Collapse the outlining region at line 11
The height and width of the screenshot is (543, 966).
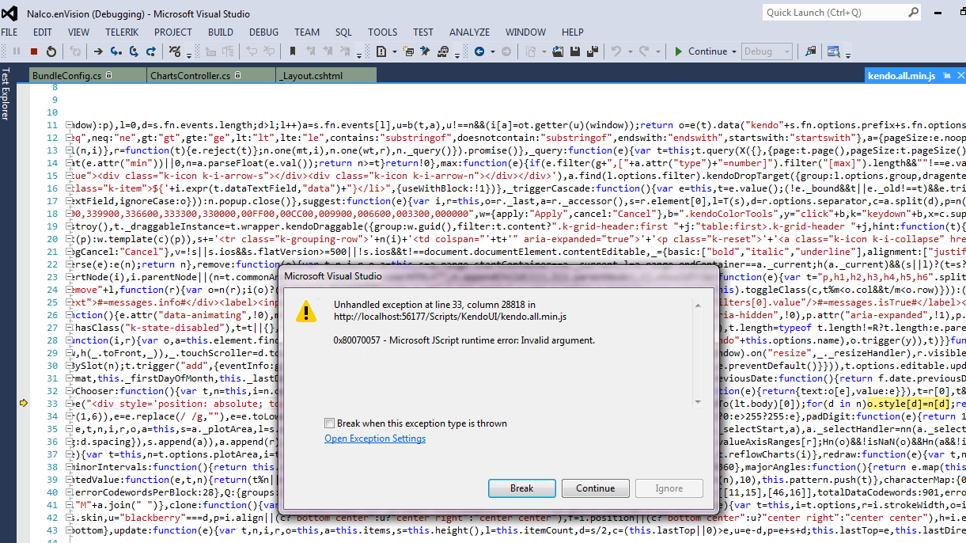coord(69,125)
